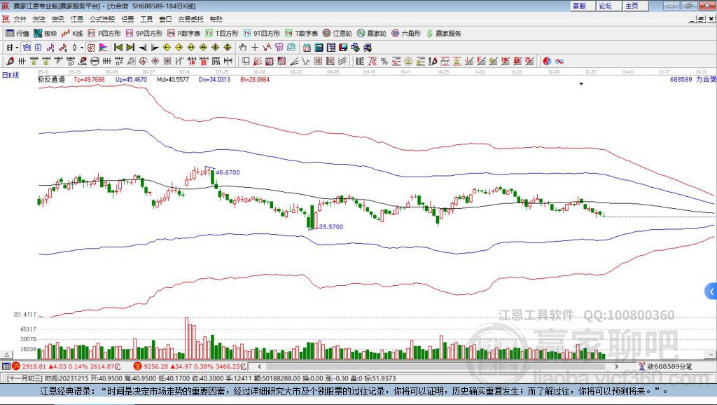Open the calendar date icon
717x405 pixels.
[307, 47]
